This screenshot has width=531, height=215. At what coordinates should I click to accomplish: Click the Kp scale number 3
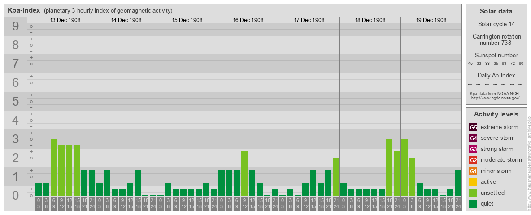point(16,139)
